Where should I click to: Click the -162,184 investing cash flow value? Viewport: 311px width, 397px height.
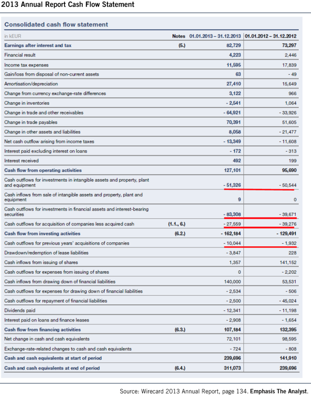point(231,234)
